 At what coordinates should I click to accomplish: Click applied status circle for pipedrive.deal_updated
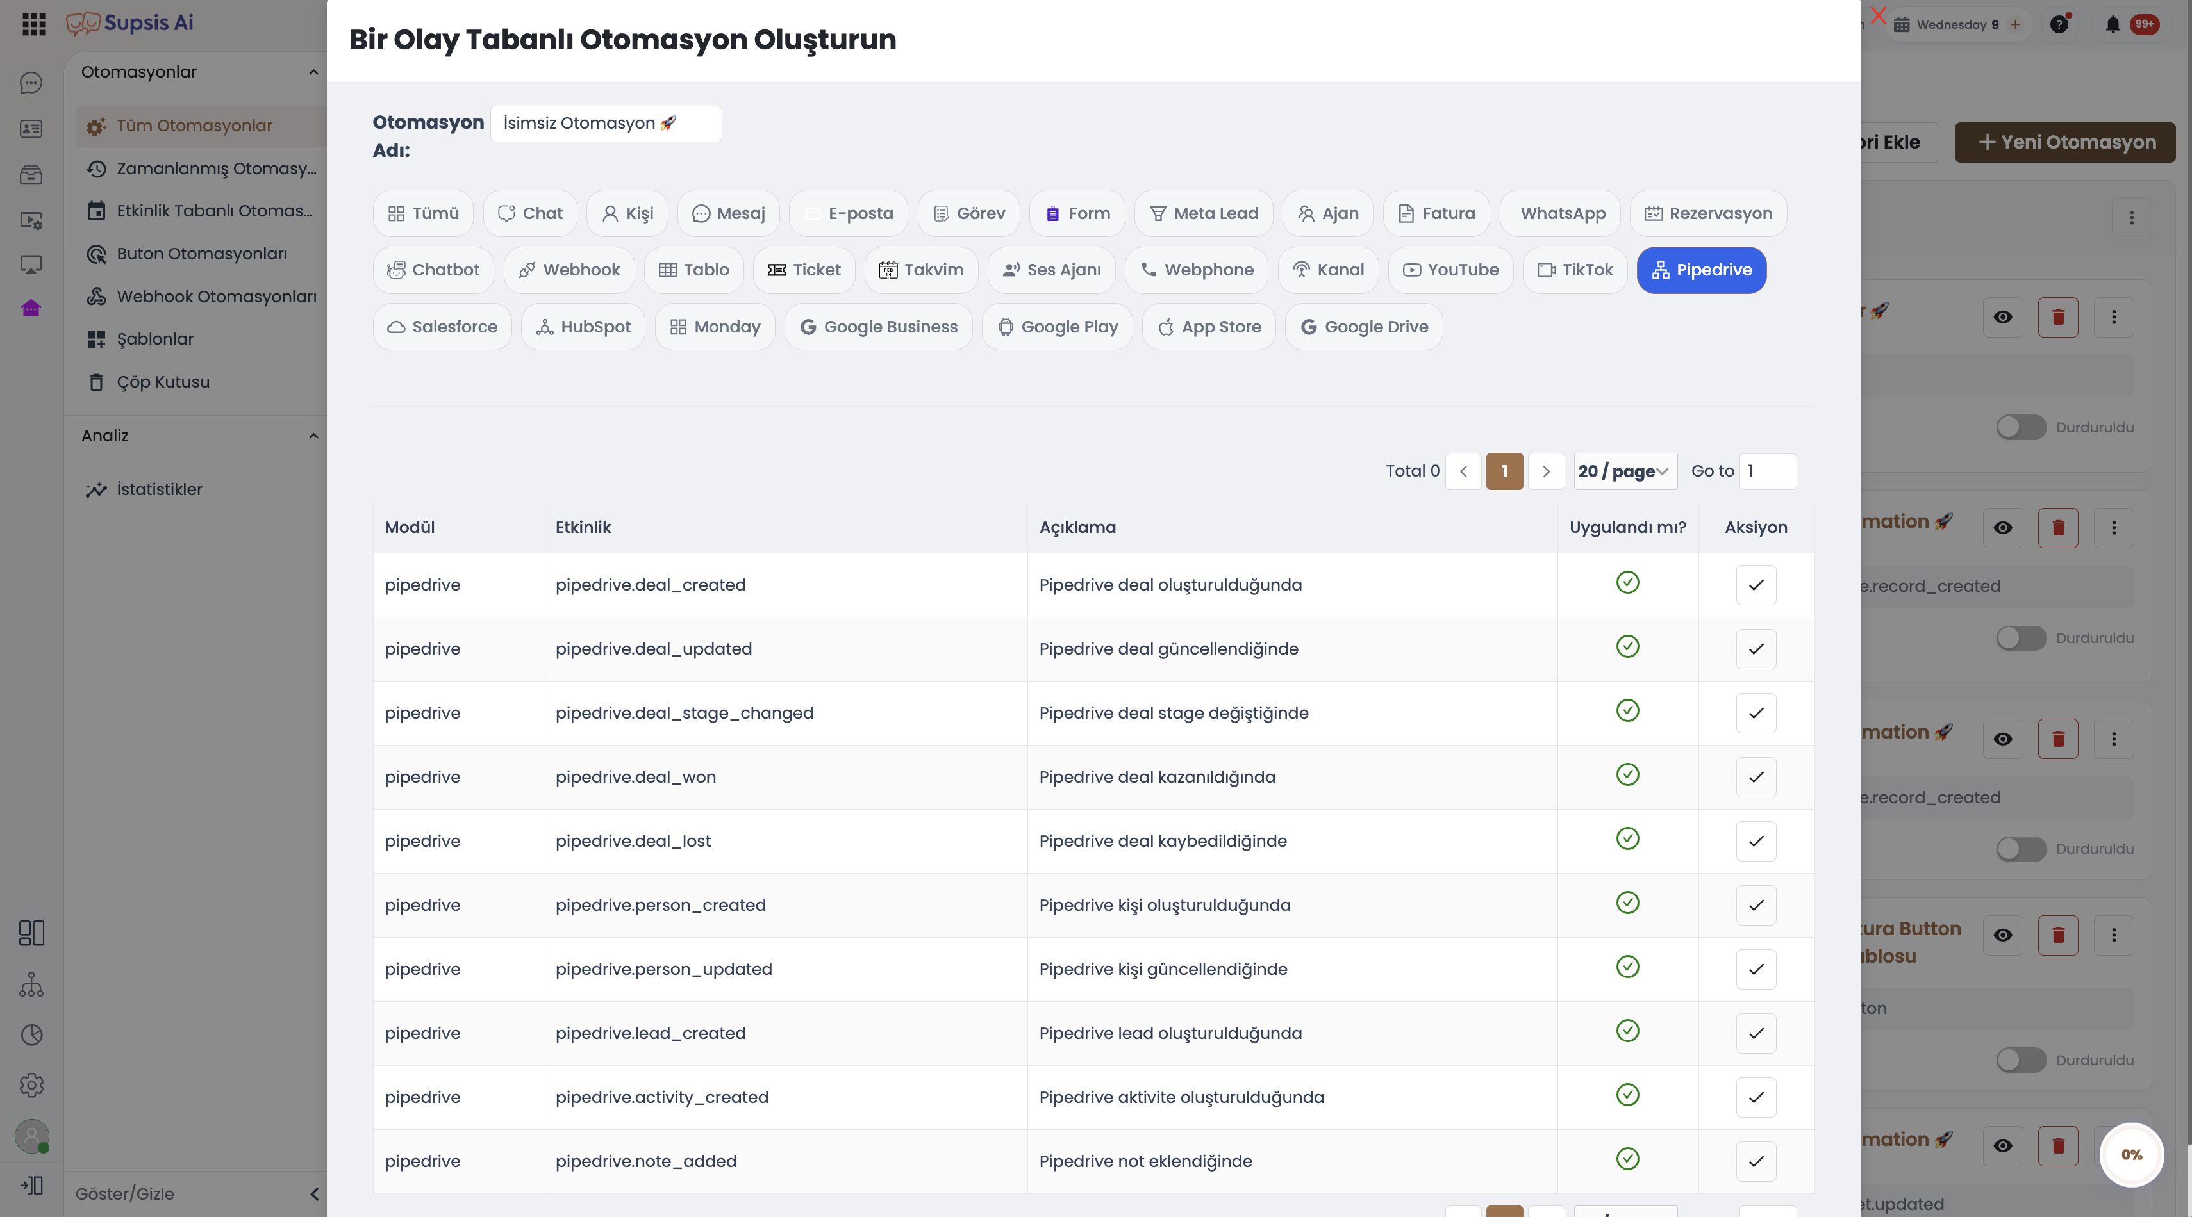coord(1628,646)
